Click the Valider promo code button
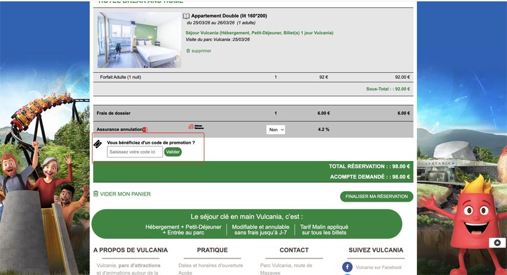The image size is (507, 275). point(173,152)
